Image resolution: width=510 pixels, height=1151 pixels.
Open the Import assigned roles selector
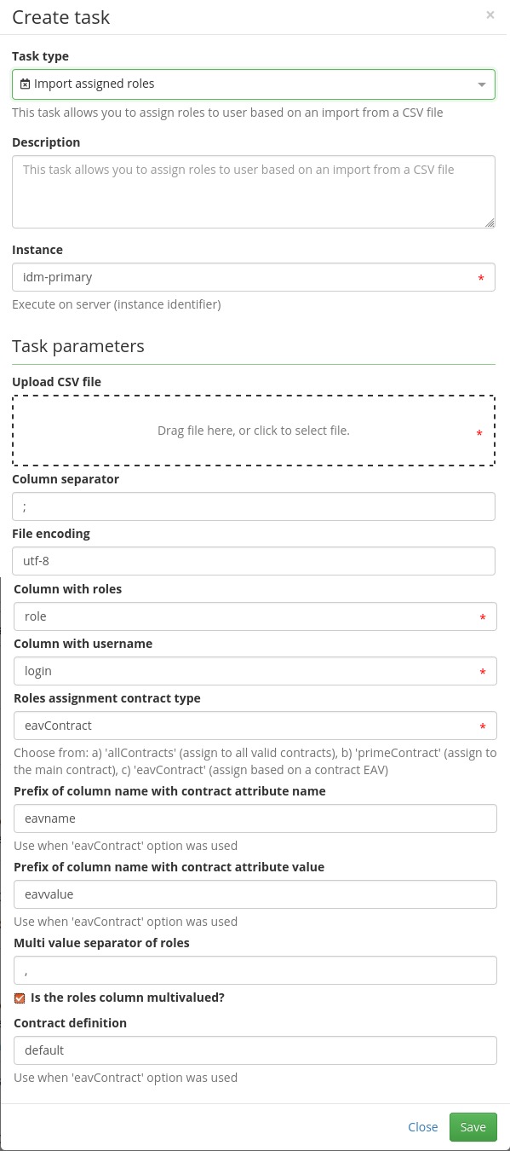pyautogui.click(x=254, y=84)
